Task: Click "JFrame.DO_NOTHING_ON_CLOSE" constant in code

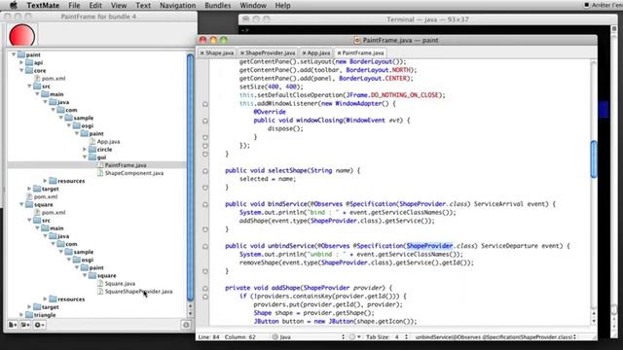Action: coord(393,95)
